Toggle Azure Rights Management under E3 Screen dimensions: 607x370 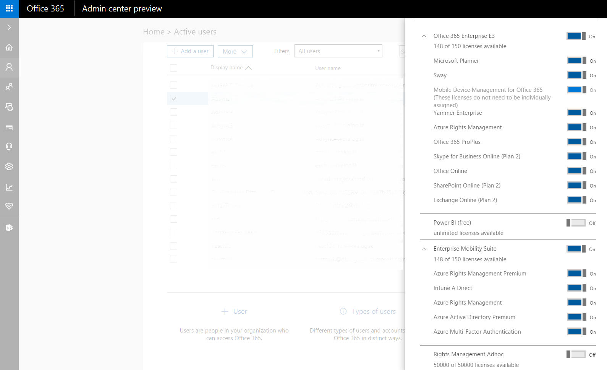tap(577, 127)
